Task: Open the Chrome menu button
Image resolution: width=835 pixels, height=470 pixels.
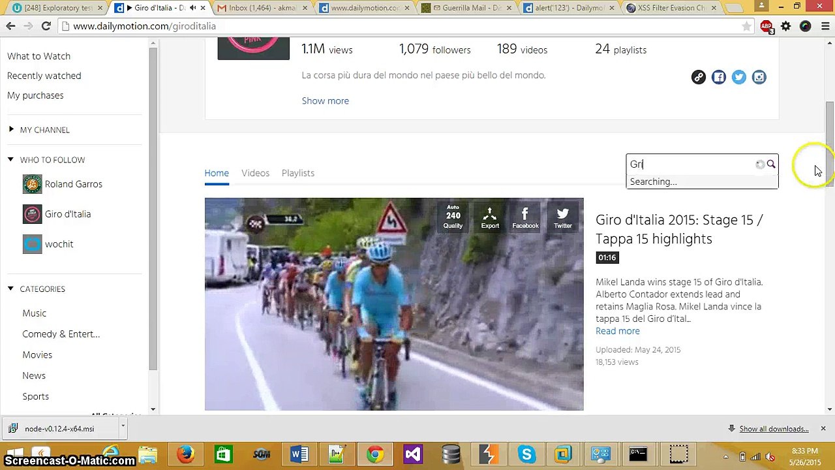Action: 825,26
